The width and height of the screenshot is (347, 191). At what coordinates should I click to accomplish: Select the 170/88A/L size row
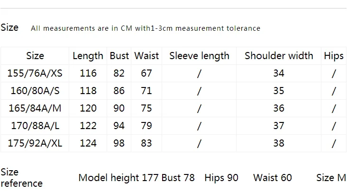[x=173, y=126]
